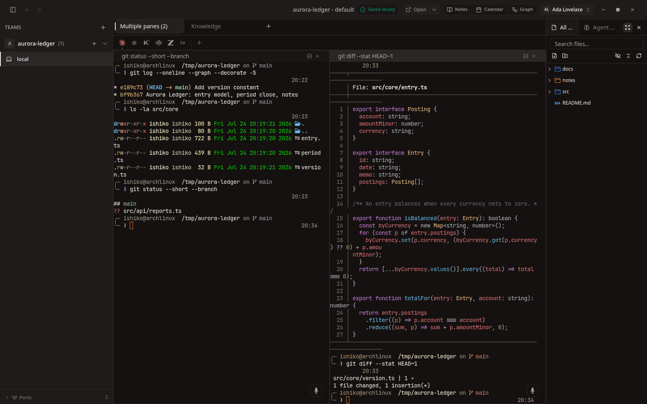Add a new tab with plus
647x404 pixels.
(x=269, y=26)
